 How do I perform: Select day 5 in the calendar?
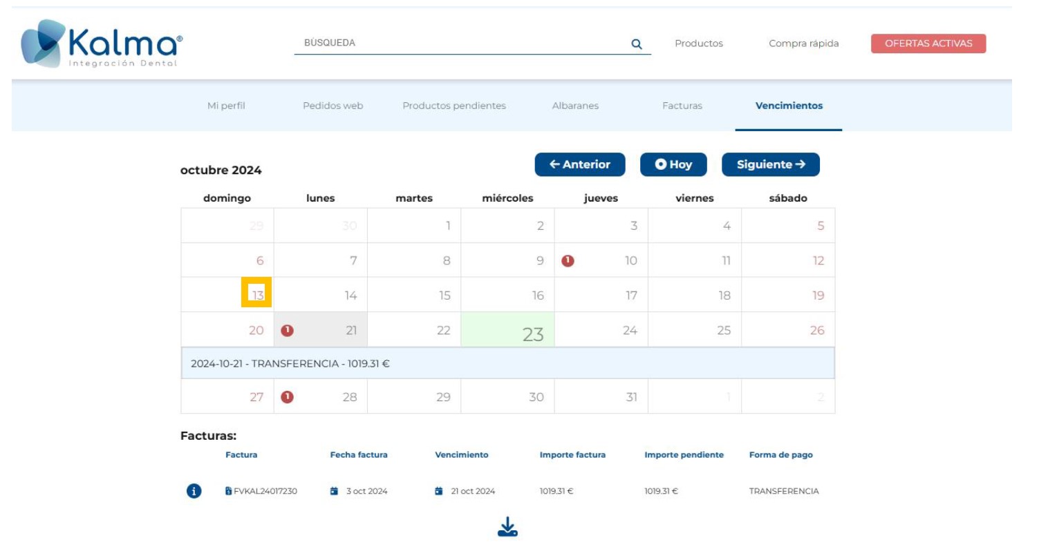pos(788,226)
